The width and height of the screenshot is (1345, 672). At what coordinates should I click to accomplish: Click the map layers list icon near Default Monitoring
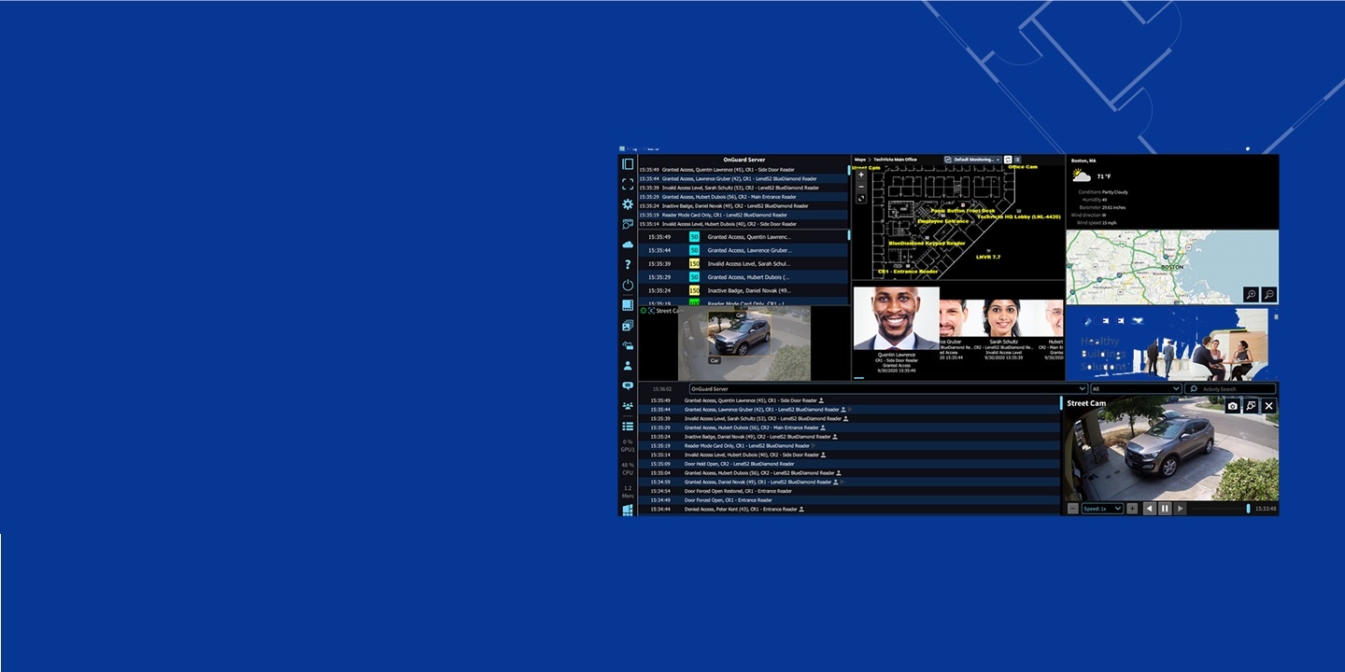1018,160
